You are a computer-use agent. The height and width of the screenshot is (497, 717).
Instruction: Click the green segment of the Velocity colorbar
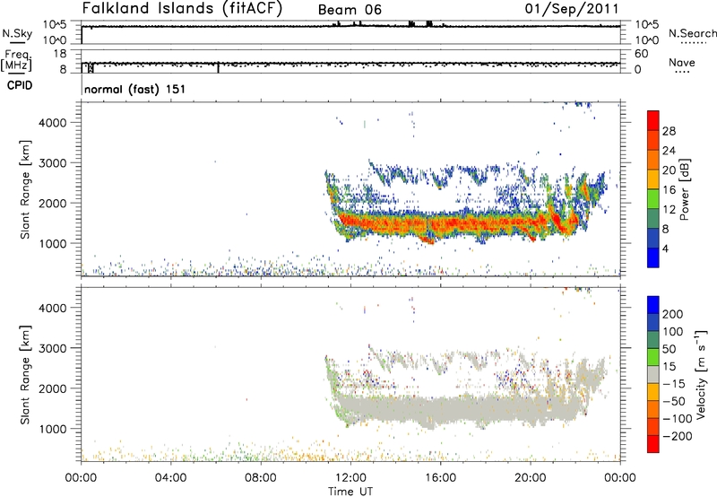coord(653,357)
